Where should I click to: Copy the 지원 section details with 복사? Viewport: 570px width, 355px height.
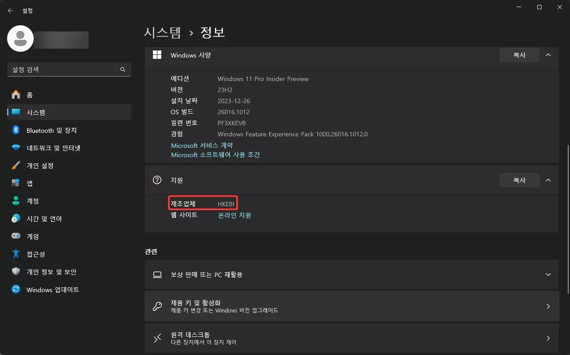click(519, 180)
